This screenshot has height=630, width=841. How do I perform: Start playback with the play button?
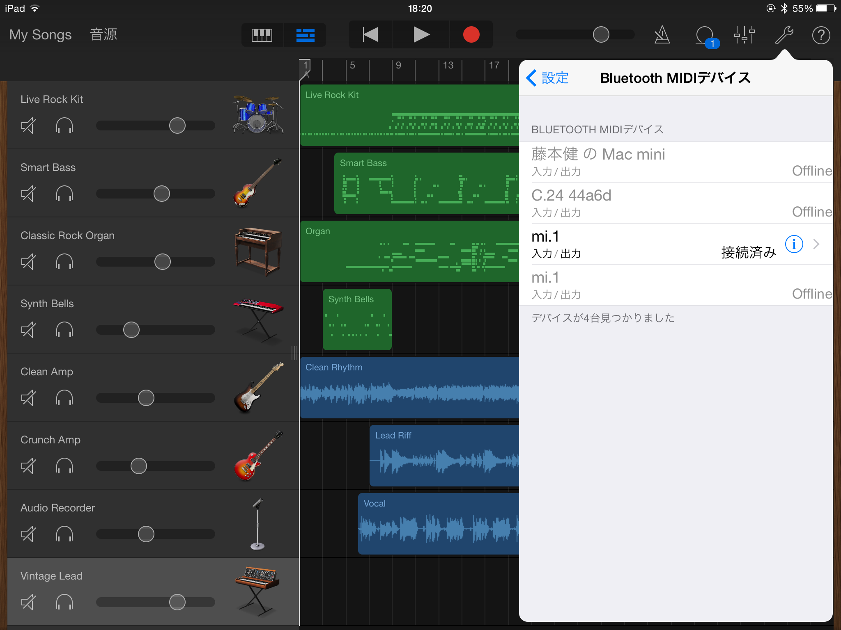pyautogui.click(x=421, y=35)
